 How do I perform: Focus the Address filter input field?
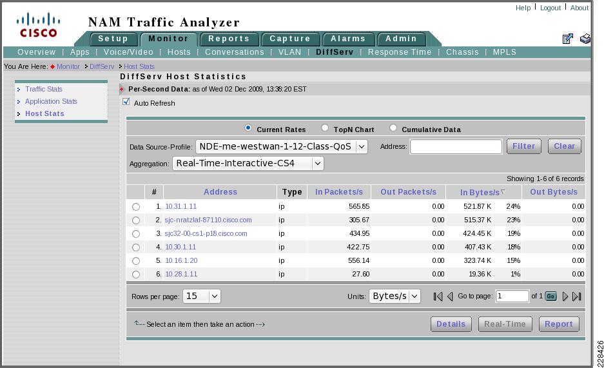pyautogui.click(x=456, y=147)
